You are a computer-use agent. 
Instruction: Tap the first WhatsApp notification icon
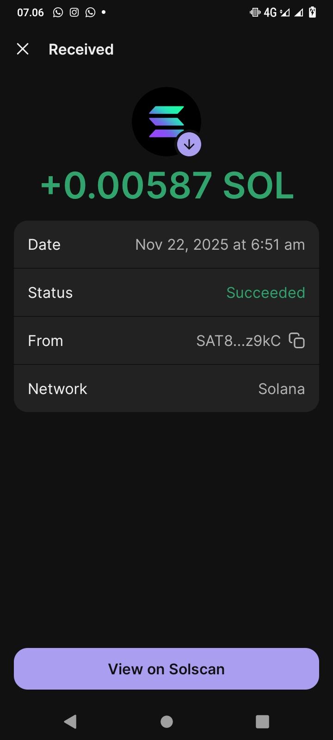(x=58, y=12)
